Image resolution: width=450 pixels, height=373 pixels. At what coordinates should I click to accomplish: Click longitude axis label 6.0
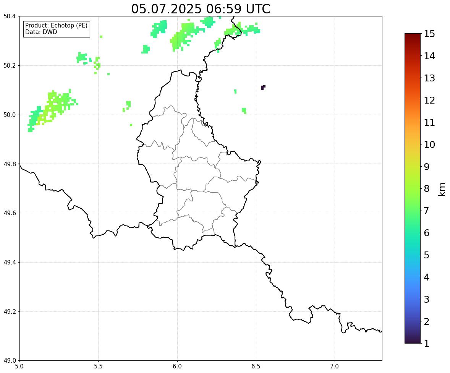click(x=177, y=367)
